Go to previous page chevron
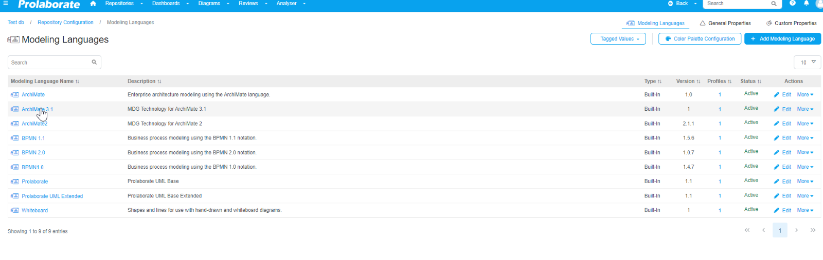This screenshot has width=823, height=260. [x=764, y=230]
